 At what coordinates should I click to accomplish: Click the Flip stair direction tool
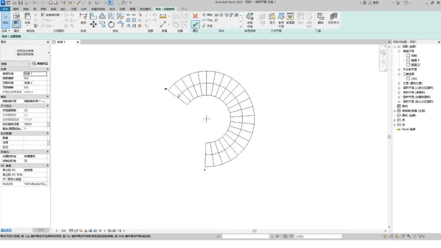(x=321, y=18)
